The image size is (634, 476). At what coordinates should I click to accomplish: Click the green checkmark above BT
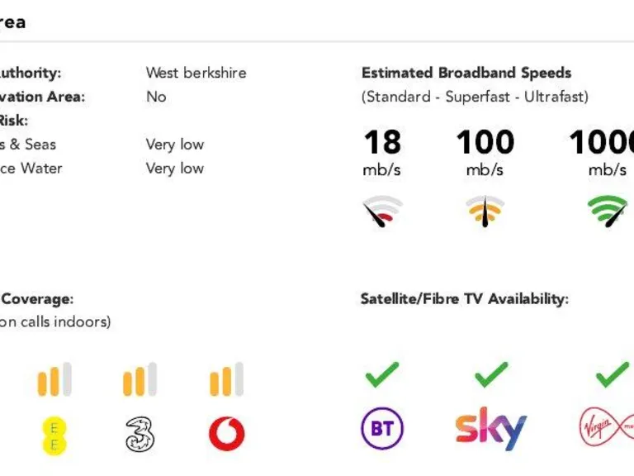[x=382, y=374]
